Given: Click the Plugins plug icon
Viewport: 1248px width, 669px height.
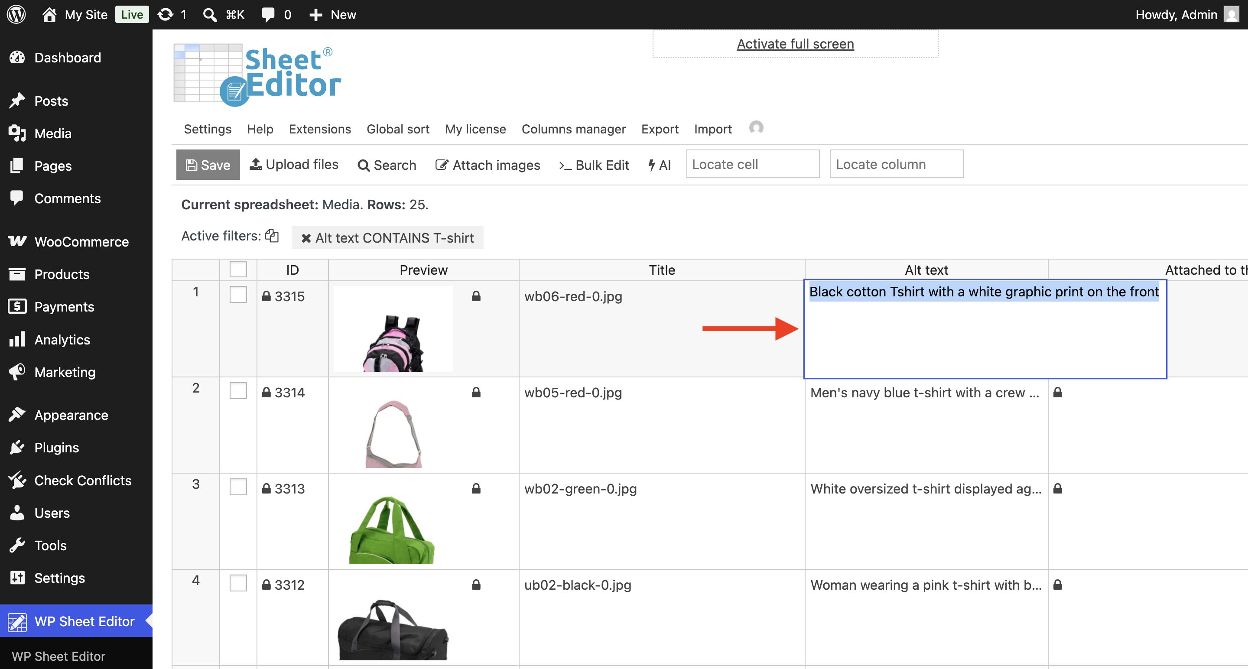Looking at the screenshot, I should click(17, 447).
